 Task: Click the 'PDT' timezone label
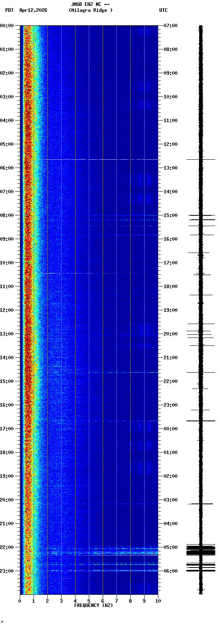9,10
